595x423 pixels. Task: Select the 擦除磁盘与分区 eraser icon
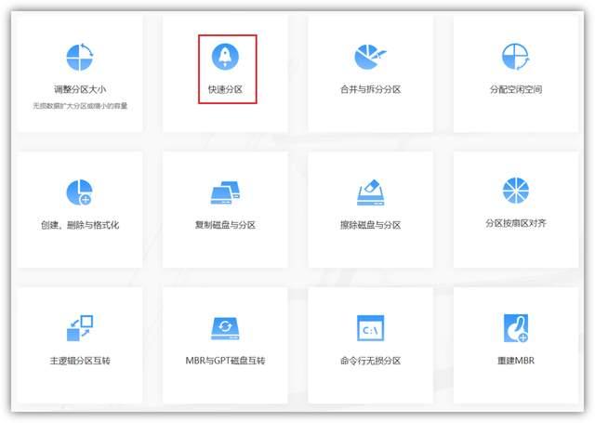(370, 192)
